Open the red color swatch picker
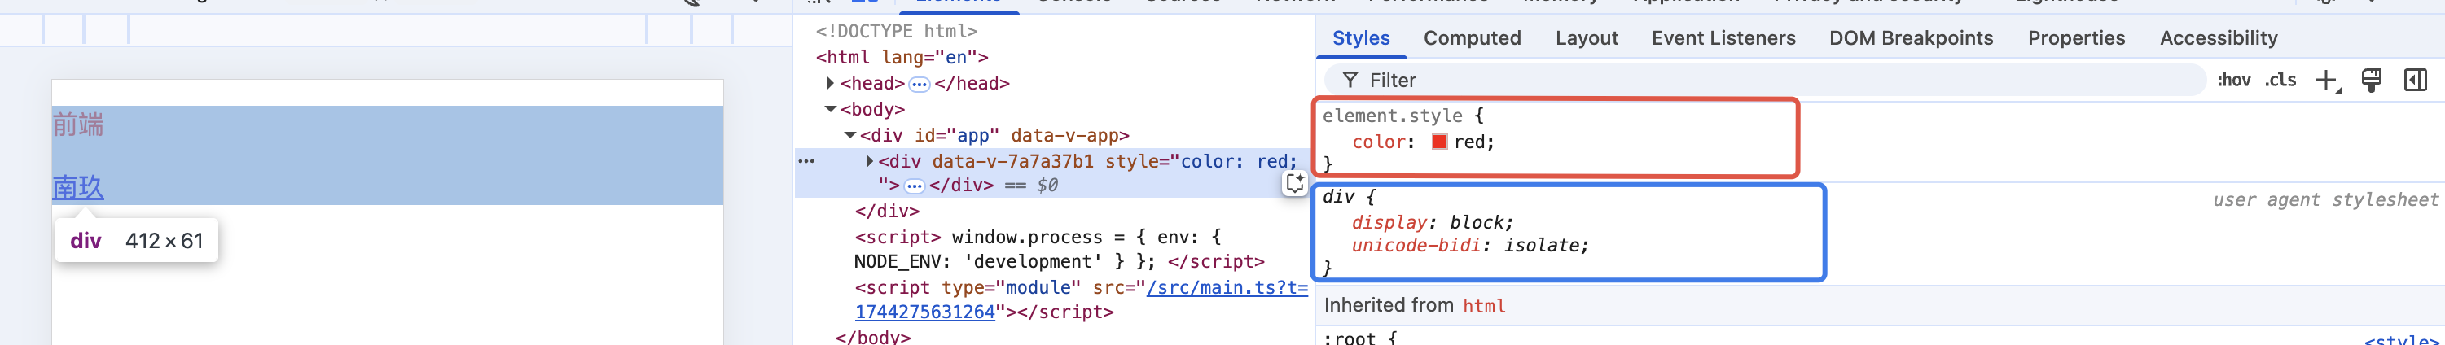This screenshot has width=2445, height=345. pyautogui.click(x=1439, y=142)
